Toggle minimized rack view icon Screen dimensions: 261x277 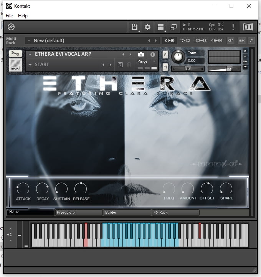(x=173, y=27)
